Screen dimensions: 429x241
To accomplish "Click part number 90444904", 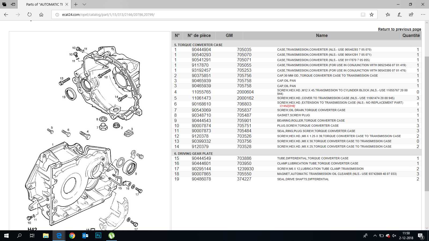I will (201, 50).
